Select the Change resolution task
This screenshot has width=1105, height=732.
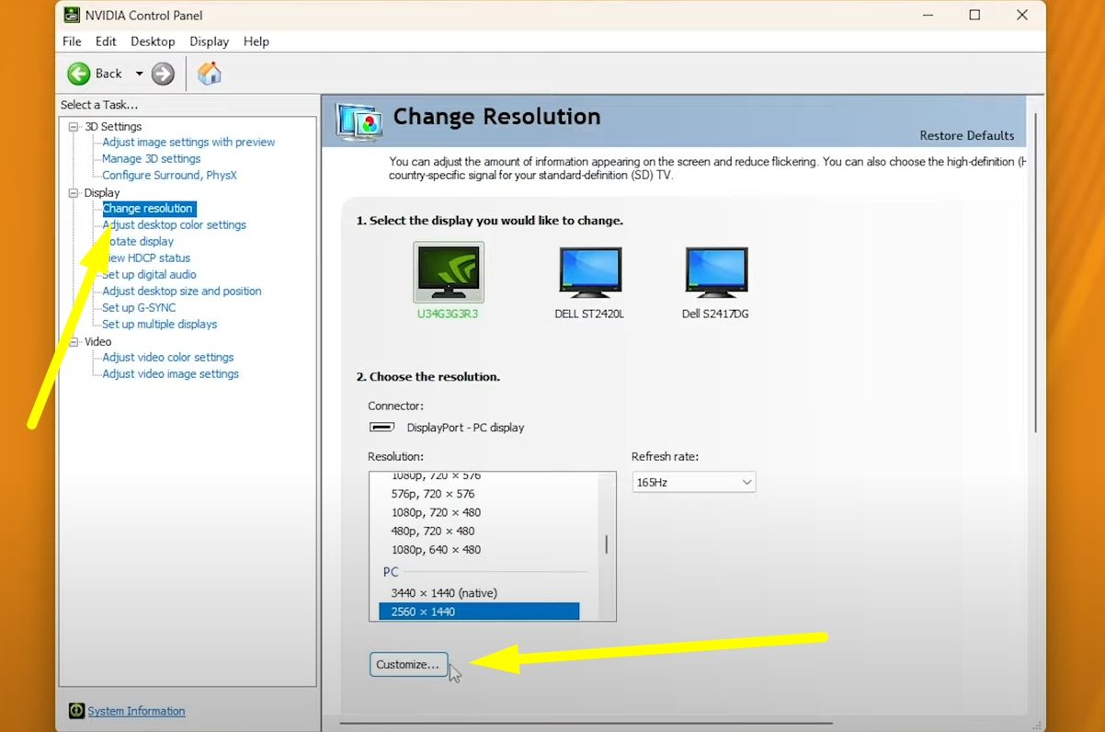148,209
